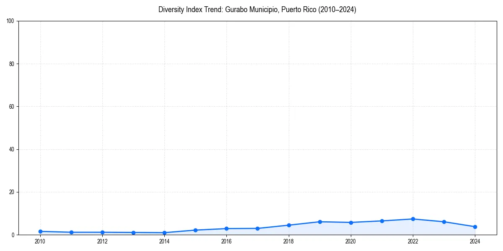
Task: Select the 2018 data point marker
Action: 288,225
